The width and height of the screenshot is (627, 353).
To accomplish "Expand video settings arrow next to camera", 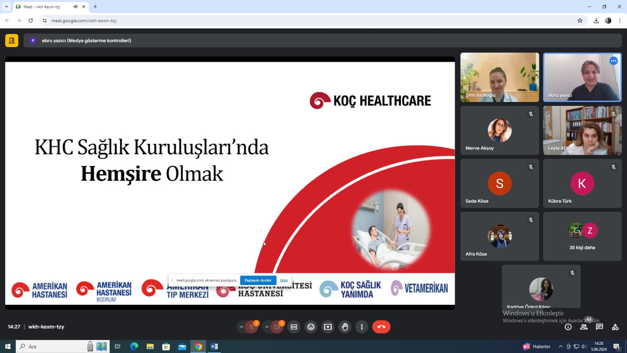I will pos(267,327).
